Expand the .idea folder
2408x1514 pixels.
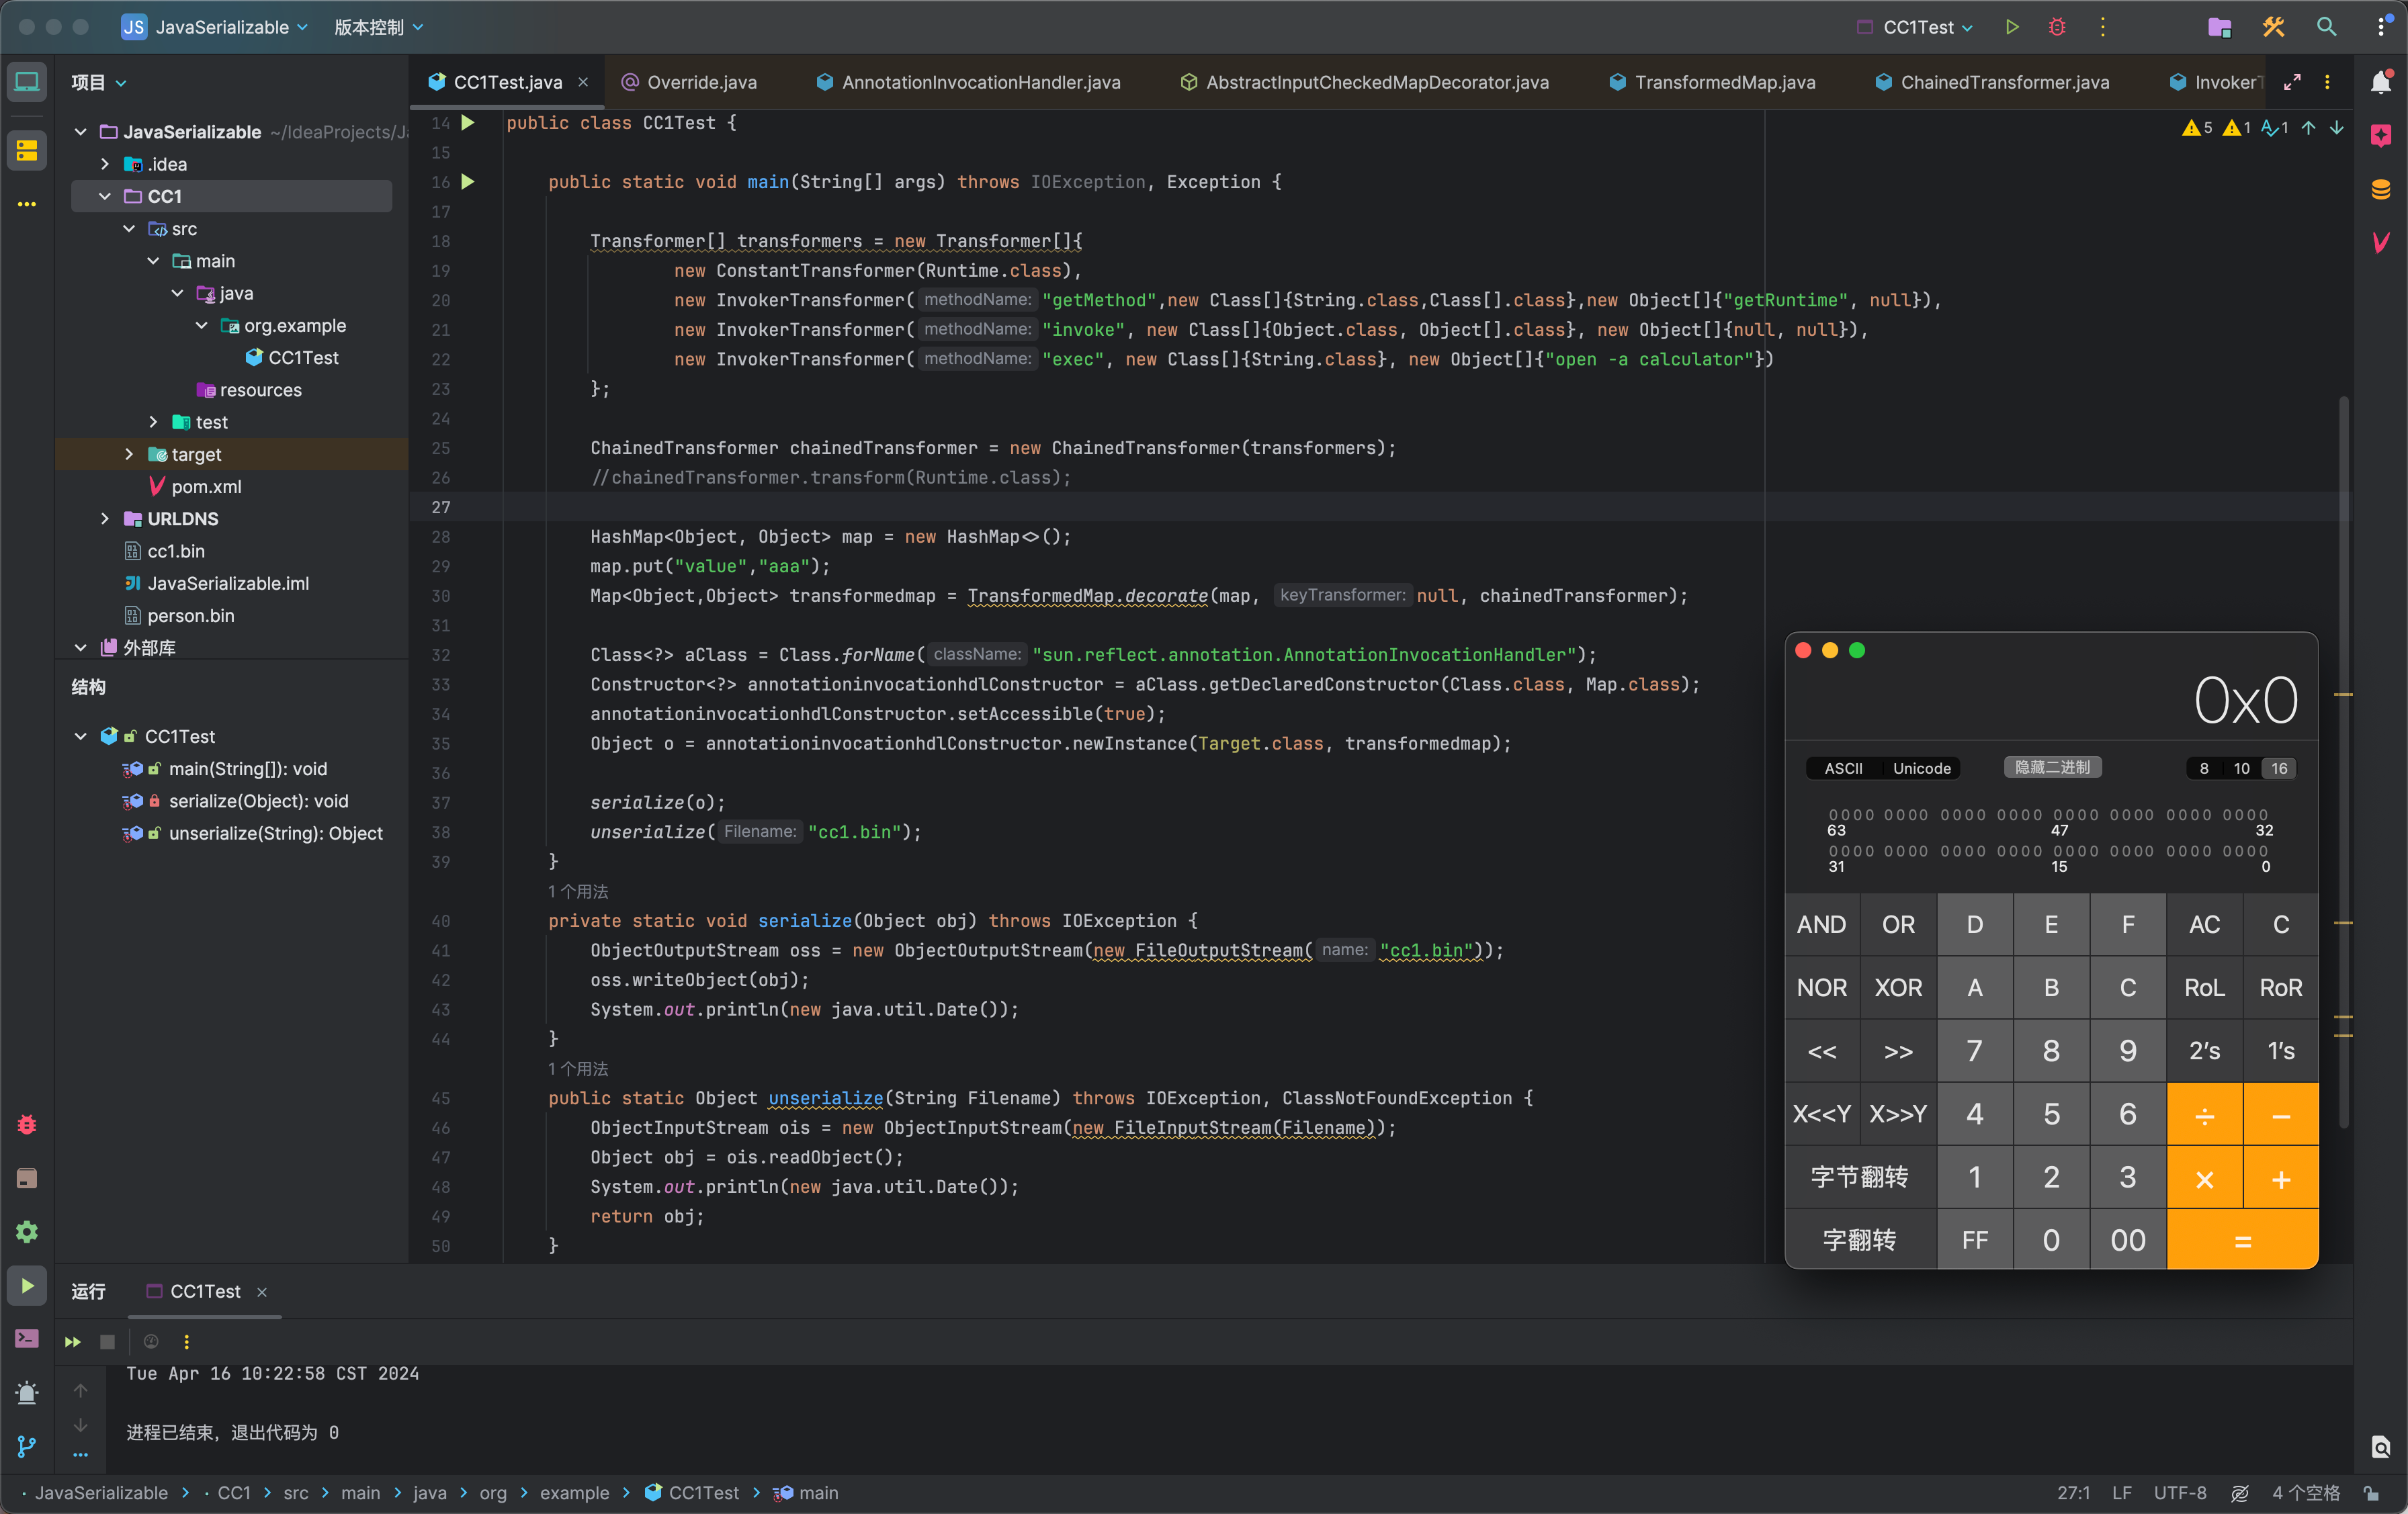click(x=105, y=164)
